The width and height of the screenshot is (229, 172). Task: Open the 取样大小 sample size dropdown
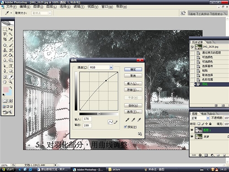50,13
